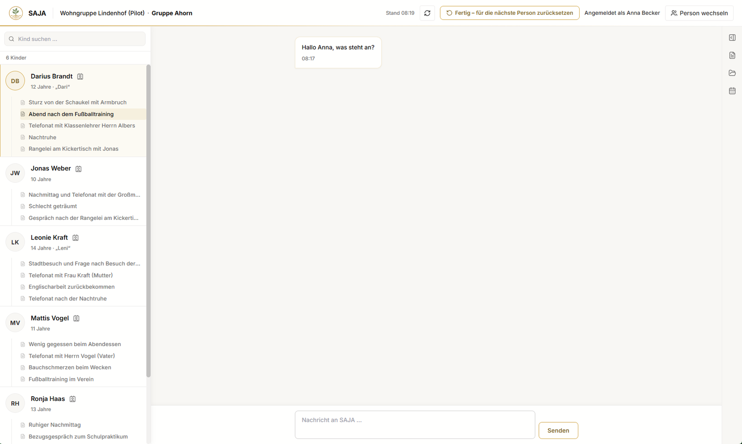Click the RH avatar of Ronja Haas
This screenshot has width=742, height=444.
tap(15, 403)
